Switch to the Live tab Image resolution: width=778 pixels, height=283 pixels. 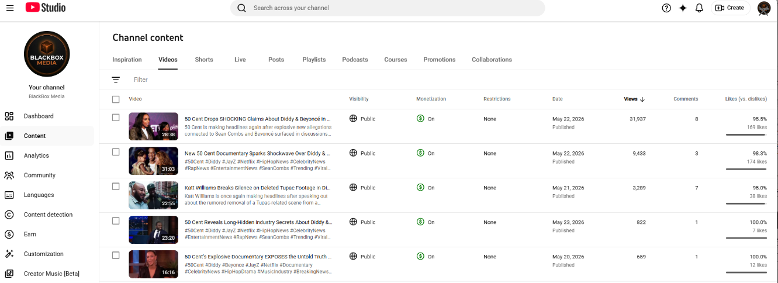(240, 60)
